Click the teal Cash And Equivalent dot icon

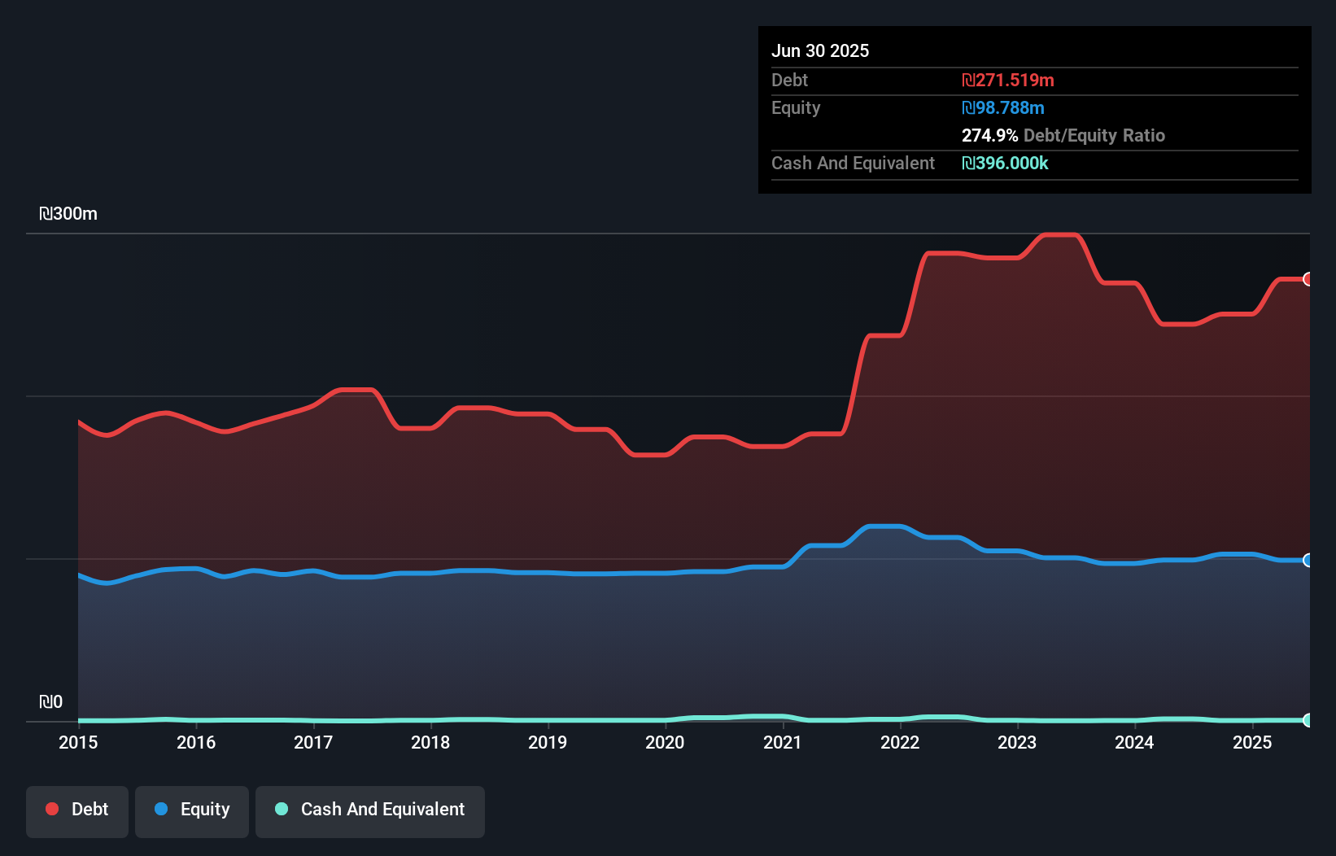[280, 809]
